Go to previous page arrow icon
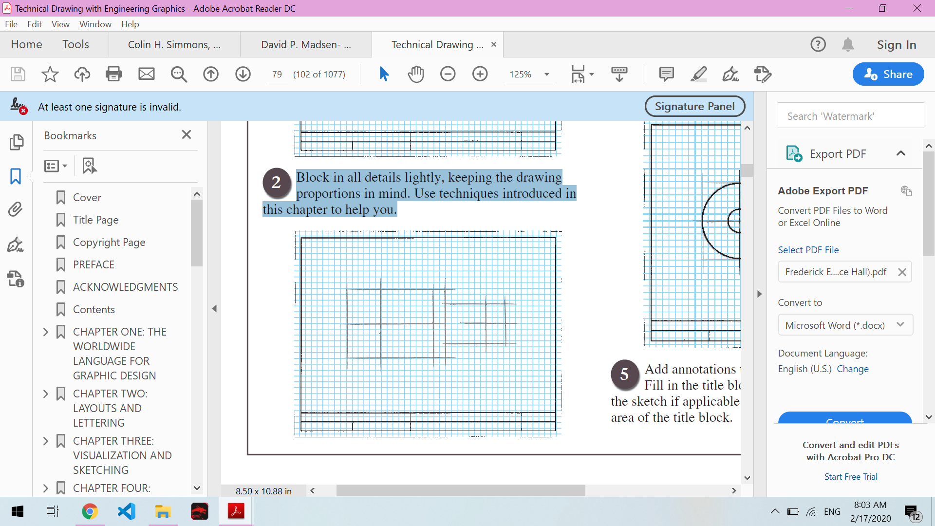 point(211,74)
